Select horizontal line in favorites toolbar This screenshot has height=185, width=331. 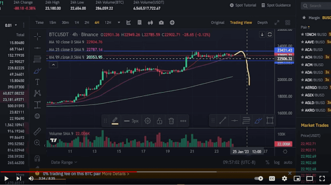pyautogui.click(x=234, y=121)
